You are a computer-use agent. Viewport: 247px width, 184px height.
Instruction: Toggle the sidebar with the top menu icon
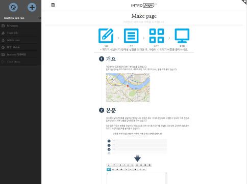point(53,5)
